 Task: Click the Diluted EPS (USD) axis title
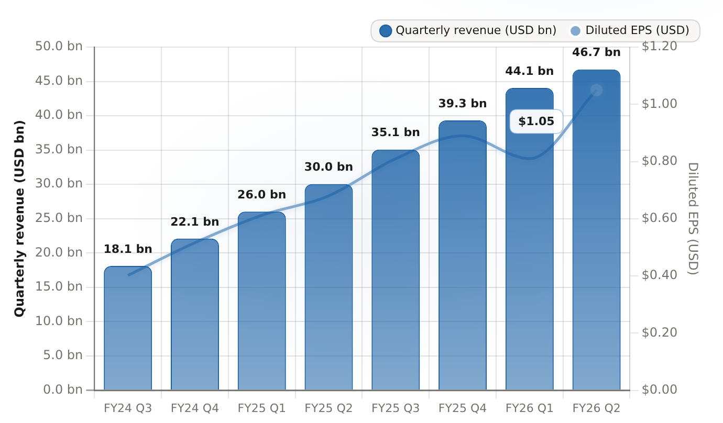coord(693,219)
